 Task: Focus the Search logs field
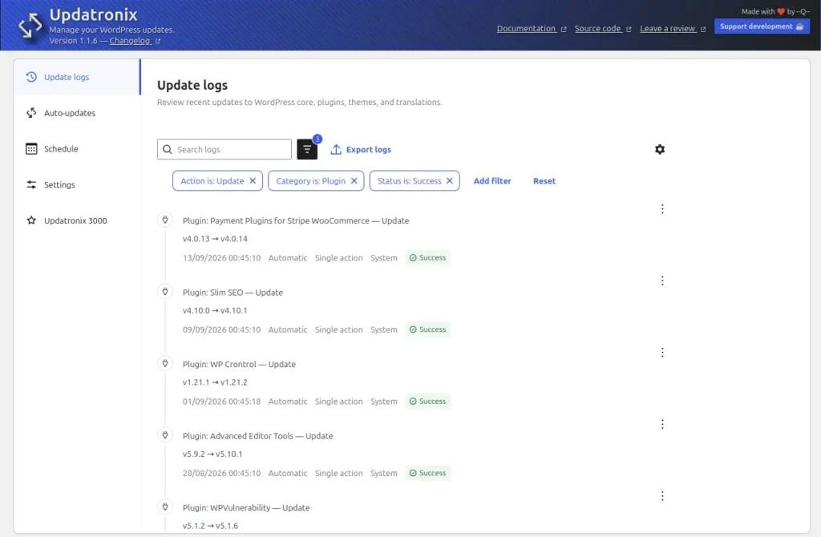(224, 149)
